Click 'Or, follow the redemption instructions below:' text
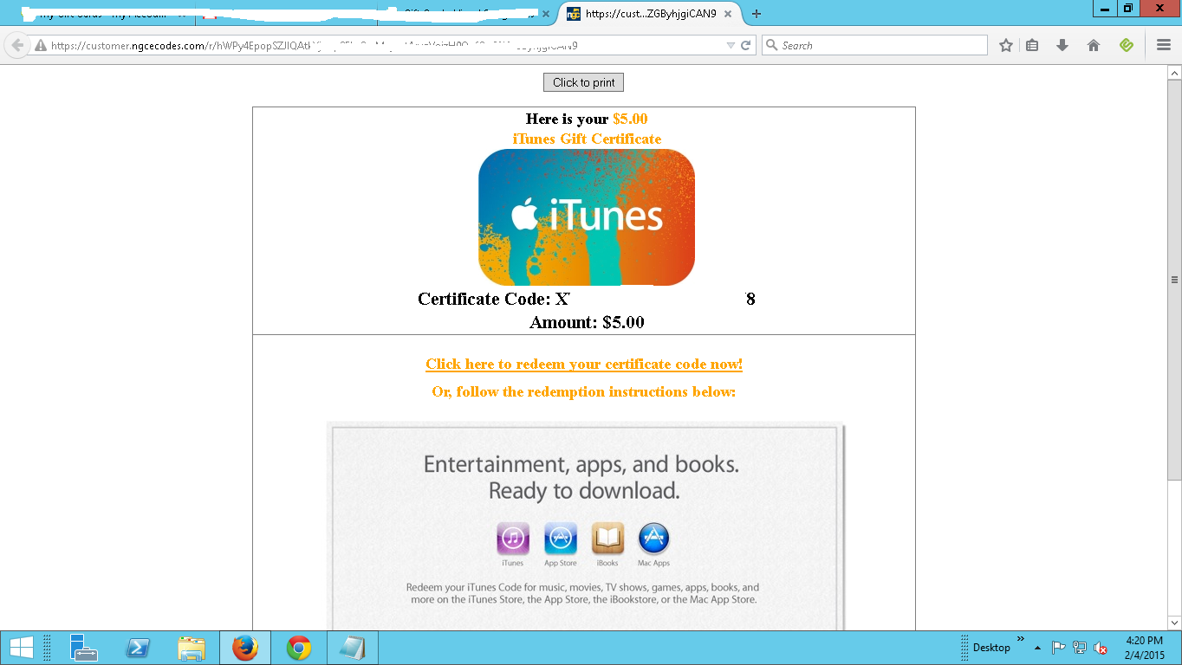The width and height of the screenshot is (1182, 665). pos(584,391)
